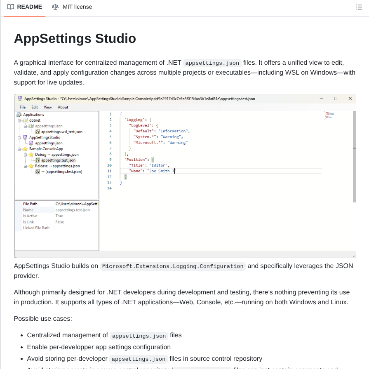Click the Applications root icon in the tree
Viewport: 369px width, 369px height.
(x=19, y=115)
